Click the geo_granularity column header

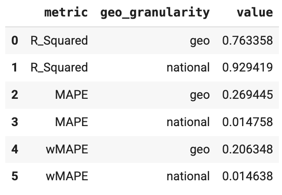tap(155, 12)
